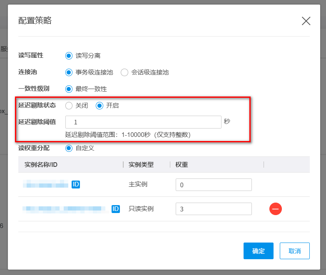The width and height of the screenshot is (326, 275).
Task: Choose 会话级连接池 connection pool
Action: (x=124, y=72)
